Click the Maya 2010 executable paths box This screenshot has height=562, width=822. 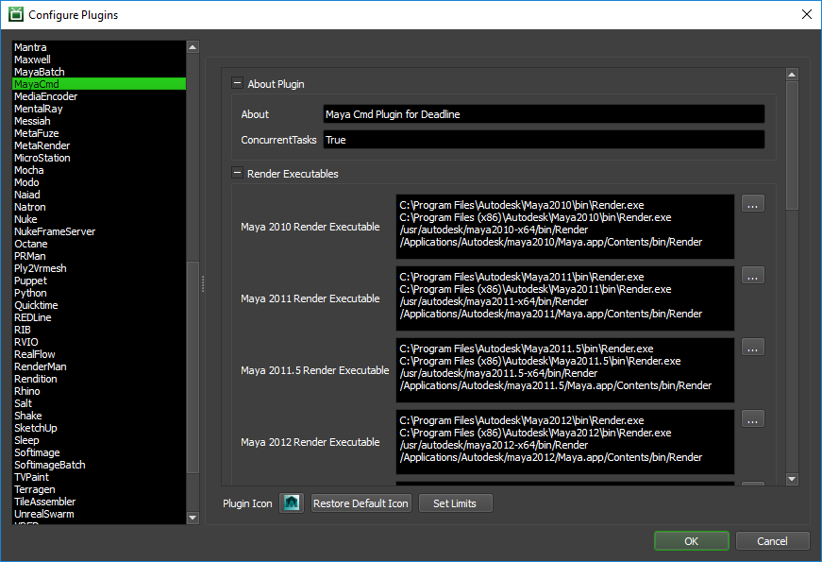564,223
